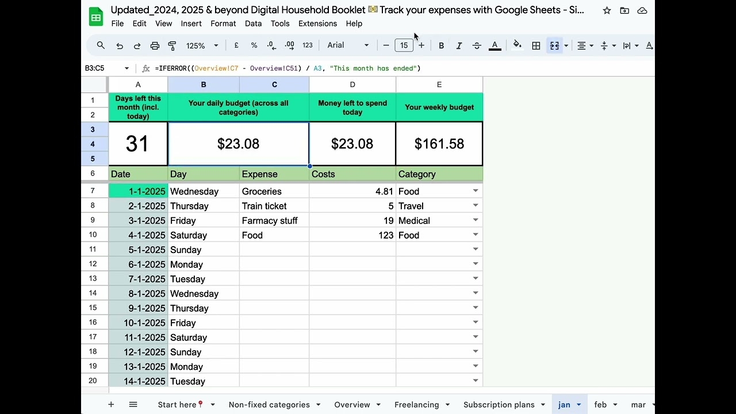Open the fill color picker
This screenshot has width=736, height=414.
click(x=517, y=45)
